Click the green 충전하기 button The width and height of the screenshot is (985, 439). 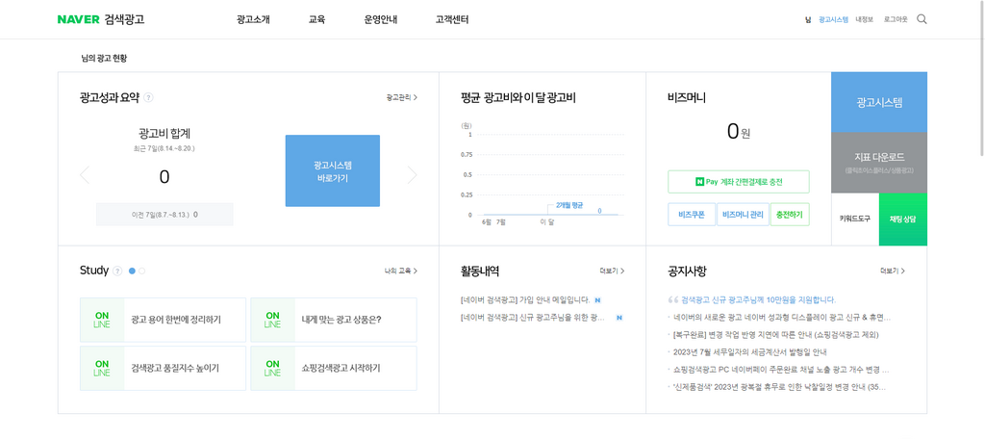(791, 215)
